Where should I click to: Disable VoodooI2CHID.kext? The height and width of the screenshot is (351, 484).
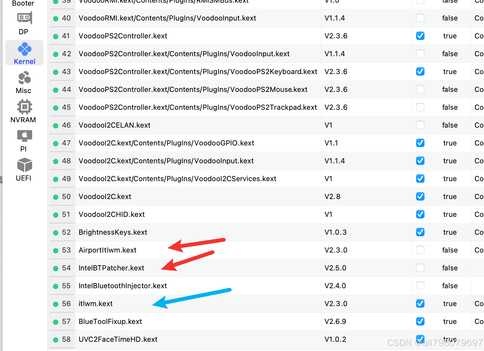pos(420,214)
